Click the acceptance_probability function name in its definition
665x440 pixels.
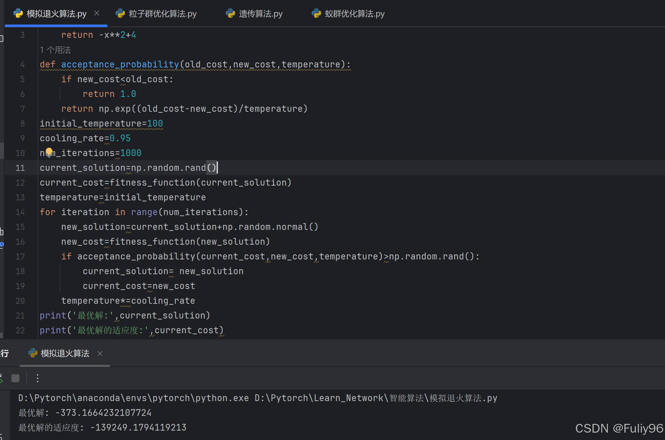120,64
